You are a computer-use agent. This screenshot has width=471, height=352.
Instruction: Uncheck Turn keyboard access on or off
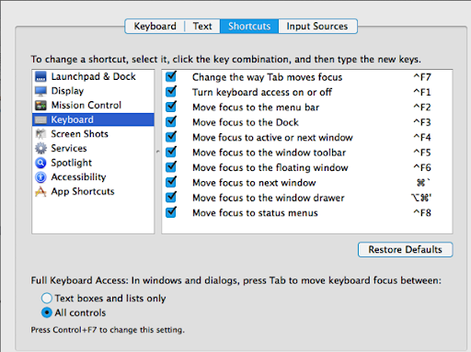point(171,92)
